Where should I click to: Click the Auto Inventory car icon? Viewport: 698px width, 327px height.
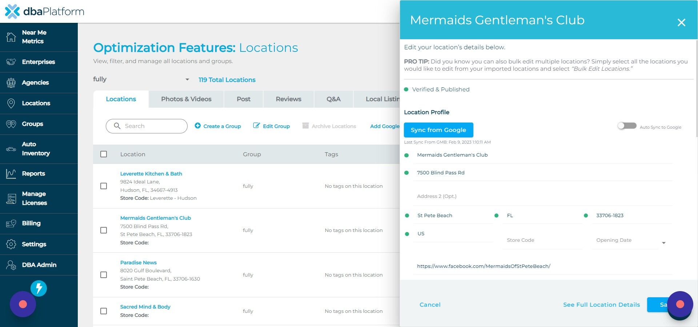click(11, 149)
